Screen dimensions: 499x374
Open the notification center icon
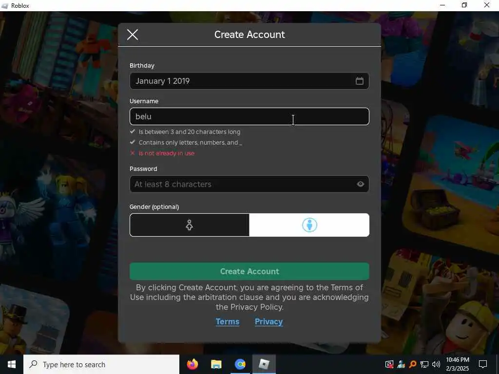click(483, 364)
